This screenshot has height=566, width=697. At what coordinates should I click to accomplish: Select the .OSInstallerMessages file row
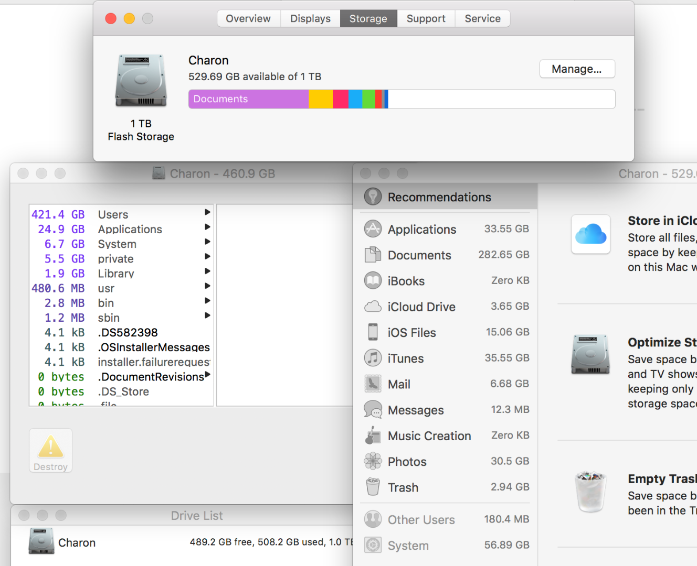coord(121,347)
